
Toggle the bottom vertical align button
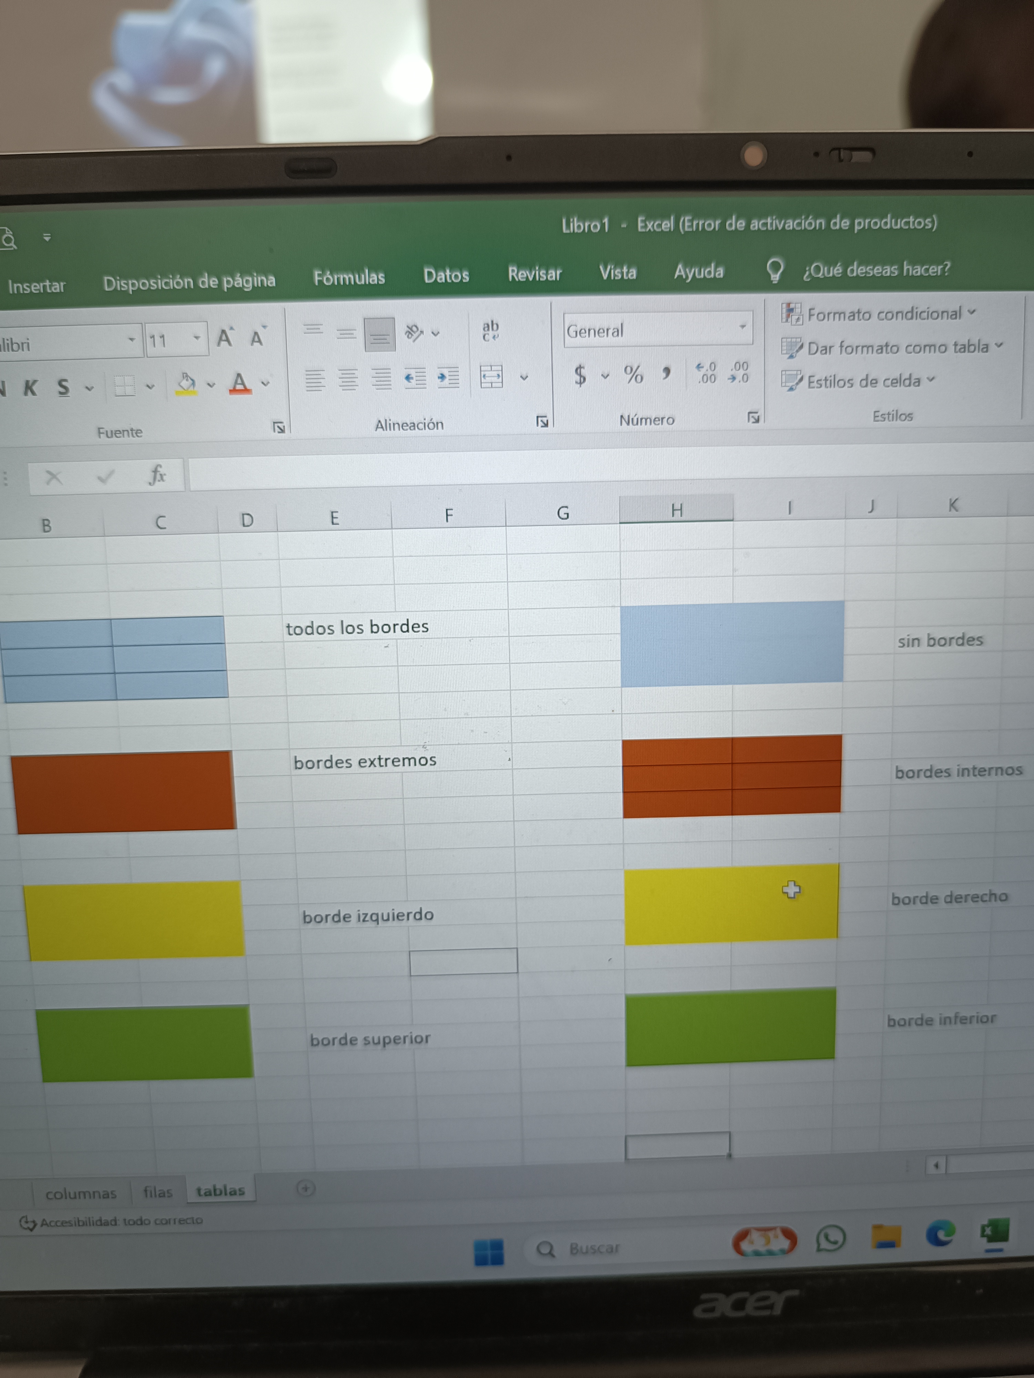pos(379,335)
